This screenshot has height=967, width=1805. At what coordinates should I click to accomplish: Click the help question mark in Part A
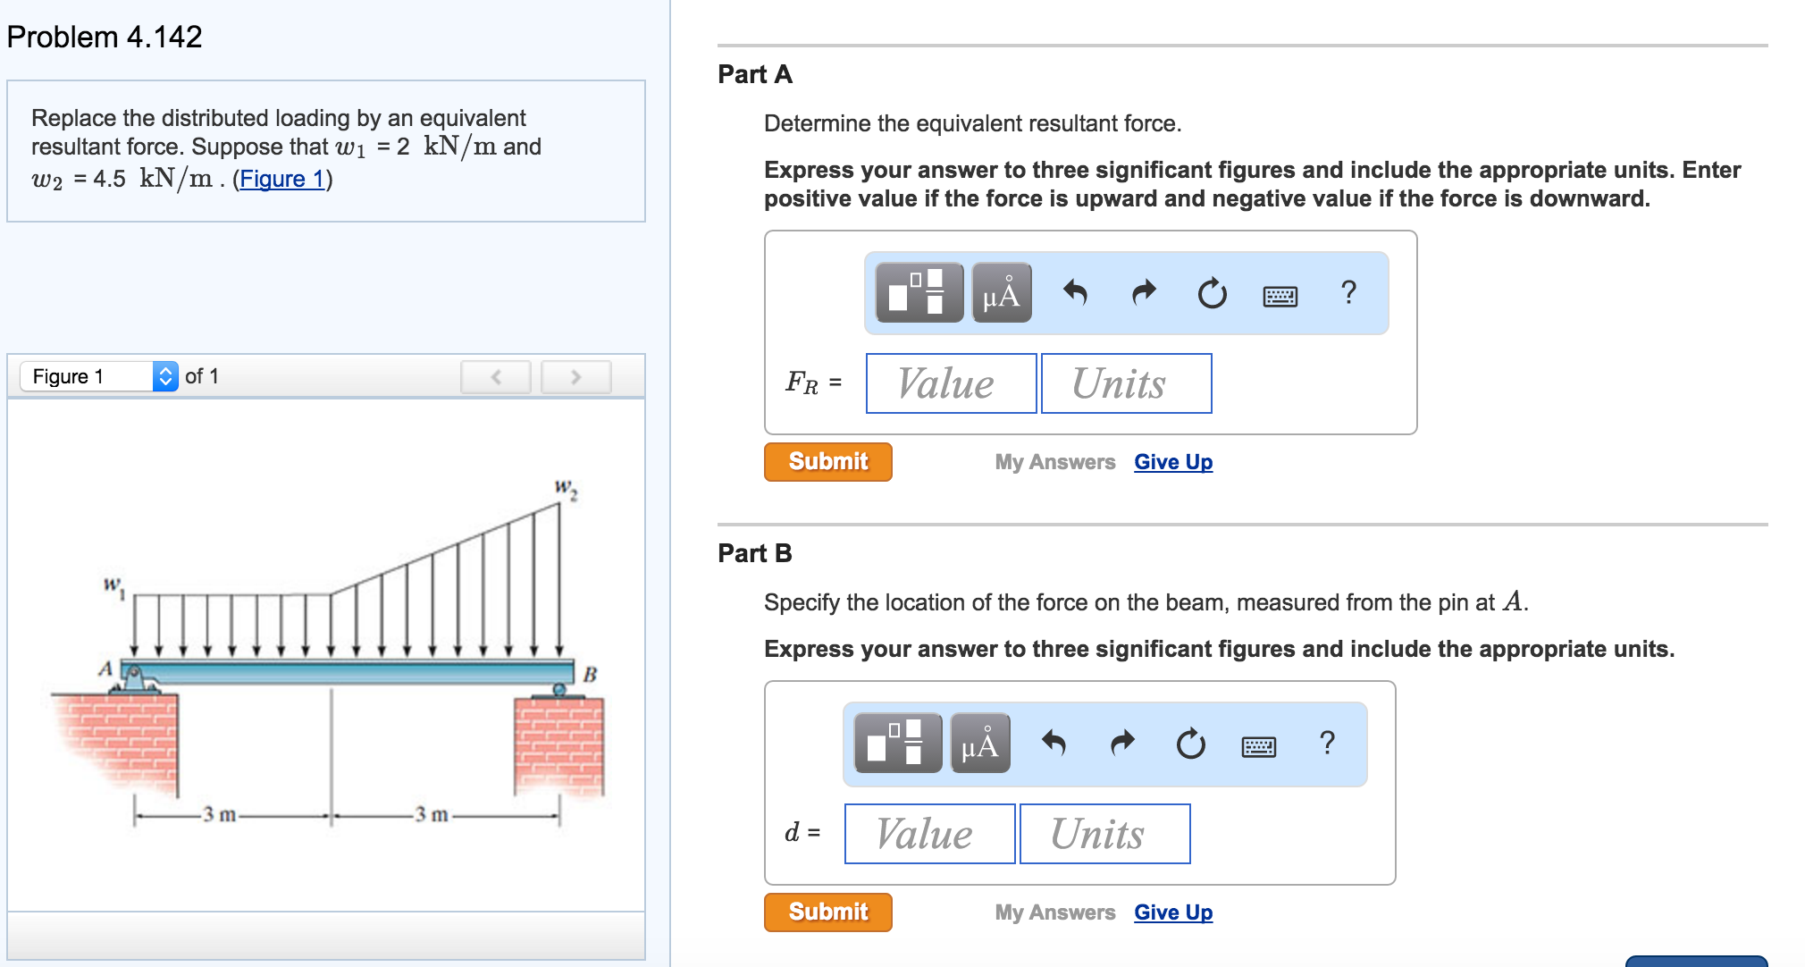[1348, 292]
